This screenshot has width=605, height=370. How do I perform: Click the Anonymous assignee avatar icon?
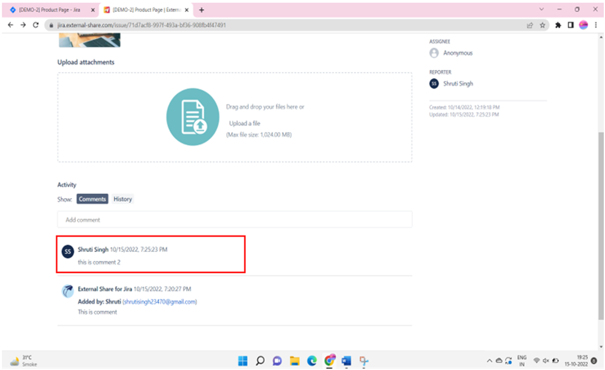point(434,53)
